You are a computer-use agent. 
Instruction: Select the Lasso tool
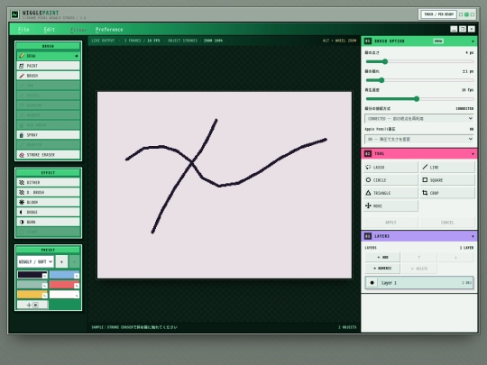click(391, 168)
